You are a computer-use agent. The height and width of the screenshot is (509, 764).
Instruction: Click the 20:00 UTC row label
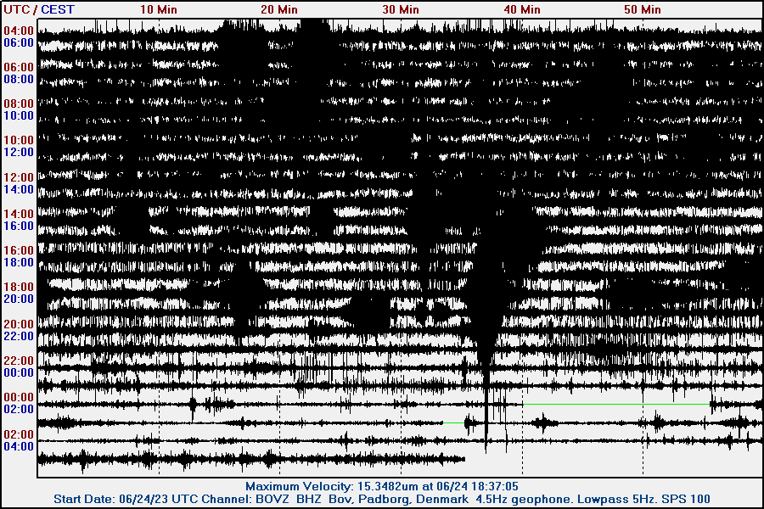(19, 324)
